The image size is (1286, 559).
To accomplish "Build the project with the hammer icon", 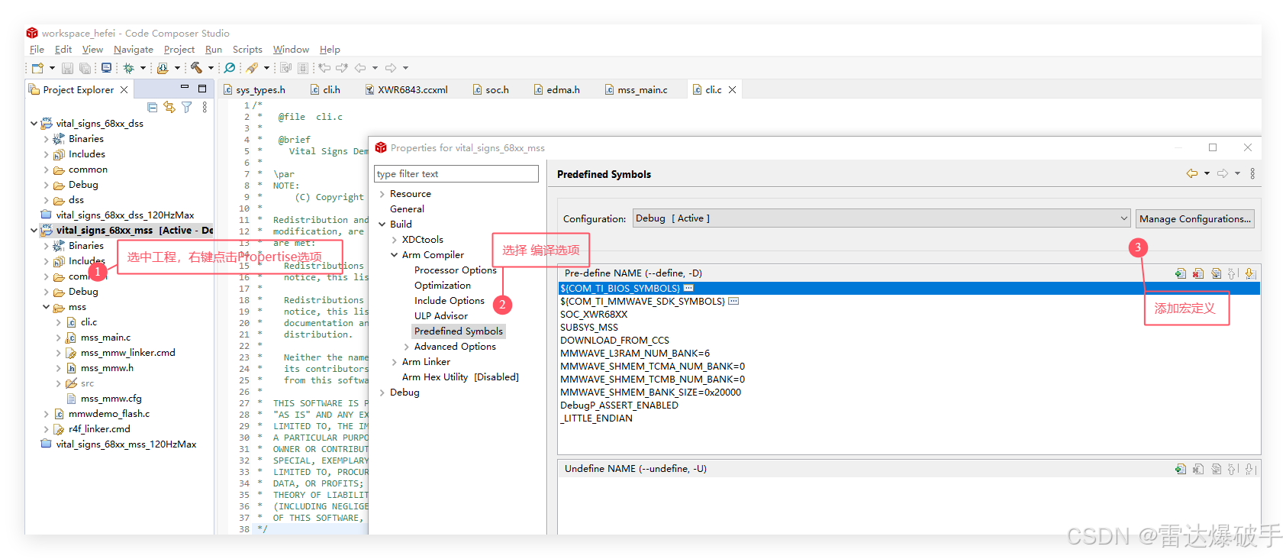I will [196, 67].
